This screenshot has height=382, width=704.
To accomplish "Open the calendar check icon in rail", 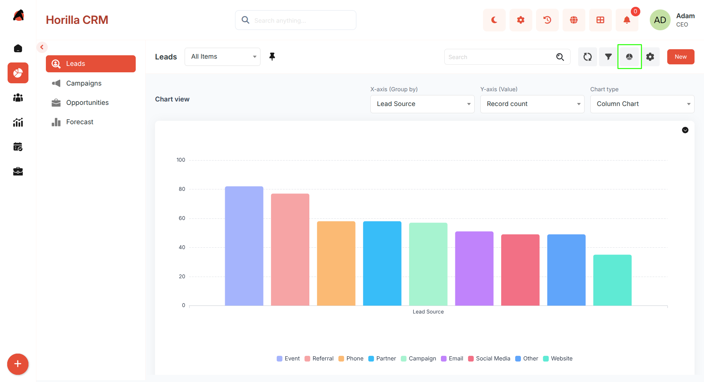I will [18, 147].
